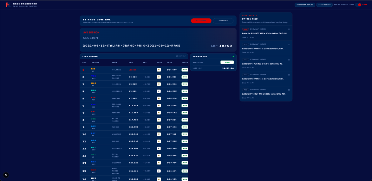The image size is (372, 181).
Task: Click the tyre badge in BOT's row
Action: (159, 148)
